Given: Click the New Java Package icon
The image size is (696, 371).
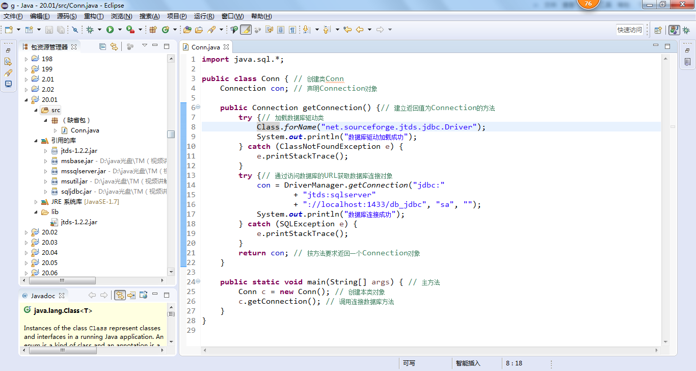Looking at the screenshot, I should point(153,30).
